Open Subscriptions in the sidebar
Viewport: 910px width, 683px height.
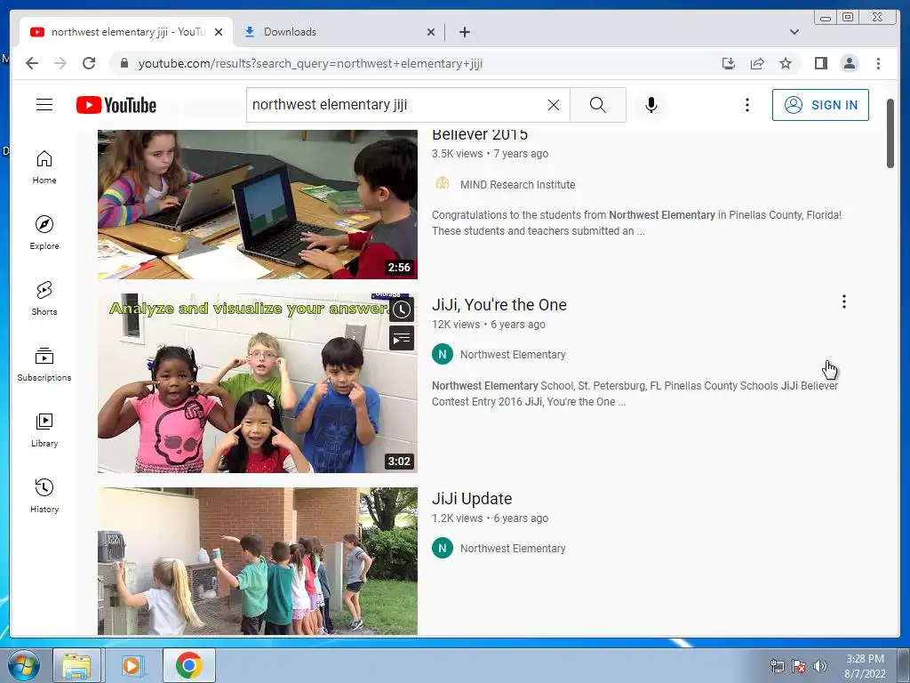[44, 364]
